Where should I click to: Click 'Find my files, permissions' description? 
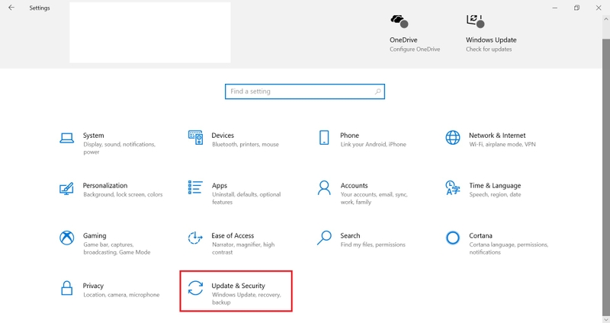373,245
